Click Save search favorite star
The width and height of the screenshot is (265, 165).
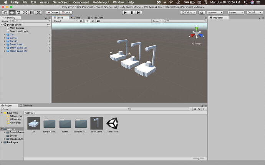(x=204, y=109)
